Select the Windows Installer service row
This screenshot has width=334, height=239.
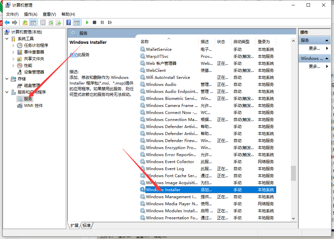click(208, 190)
